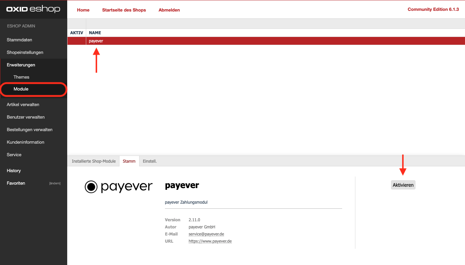Click the Aktivieren button
The image size is (465, 265).
(403, 185)
